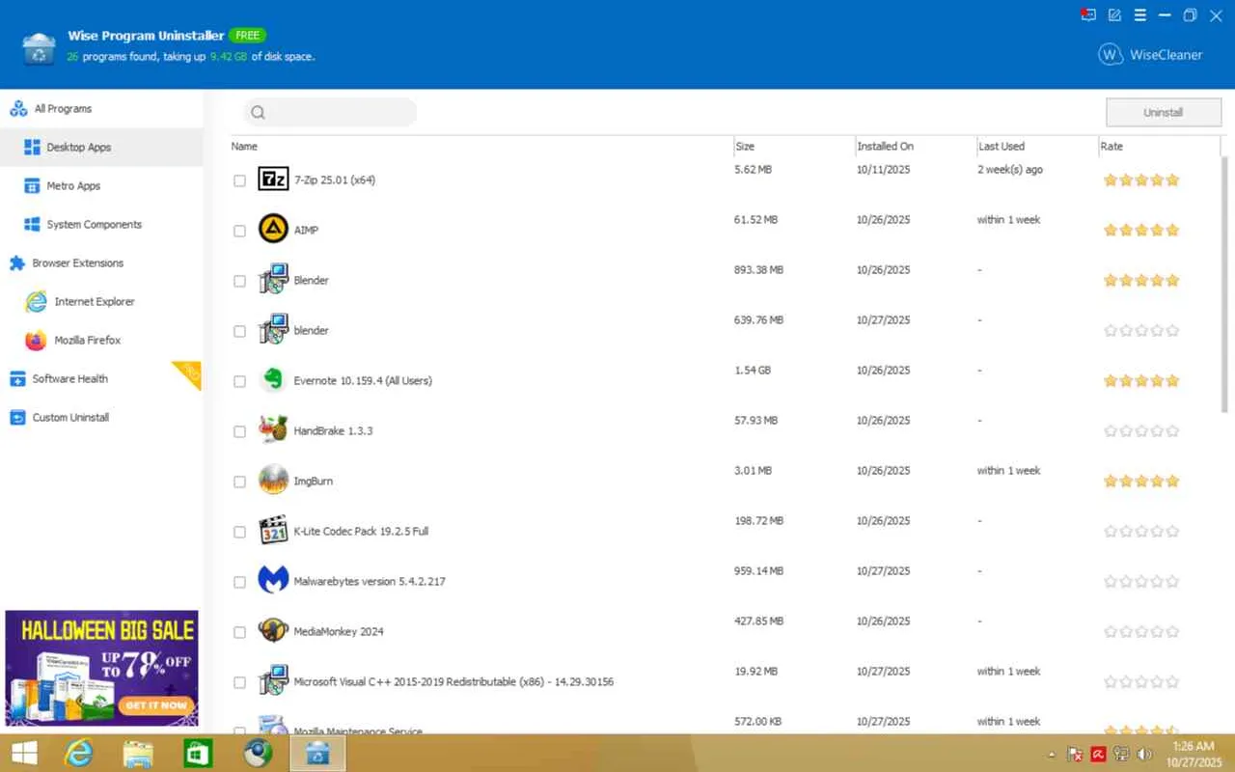1235x772 pixels.
Task: Open the Custom Uninstall section
Action: (x=101, y=418)
